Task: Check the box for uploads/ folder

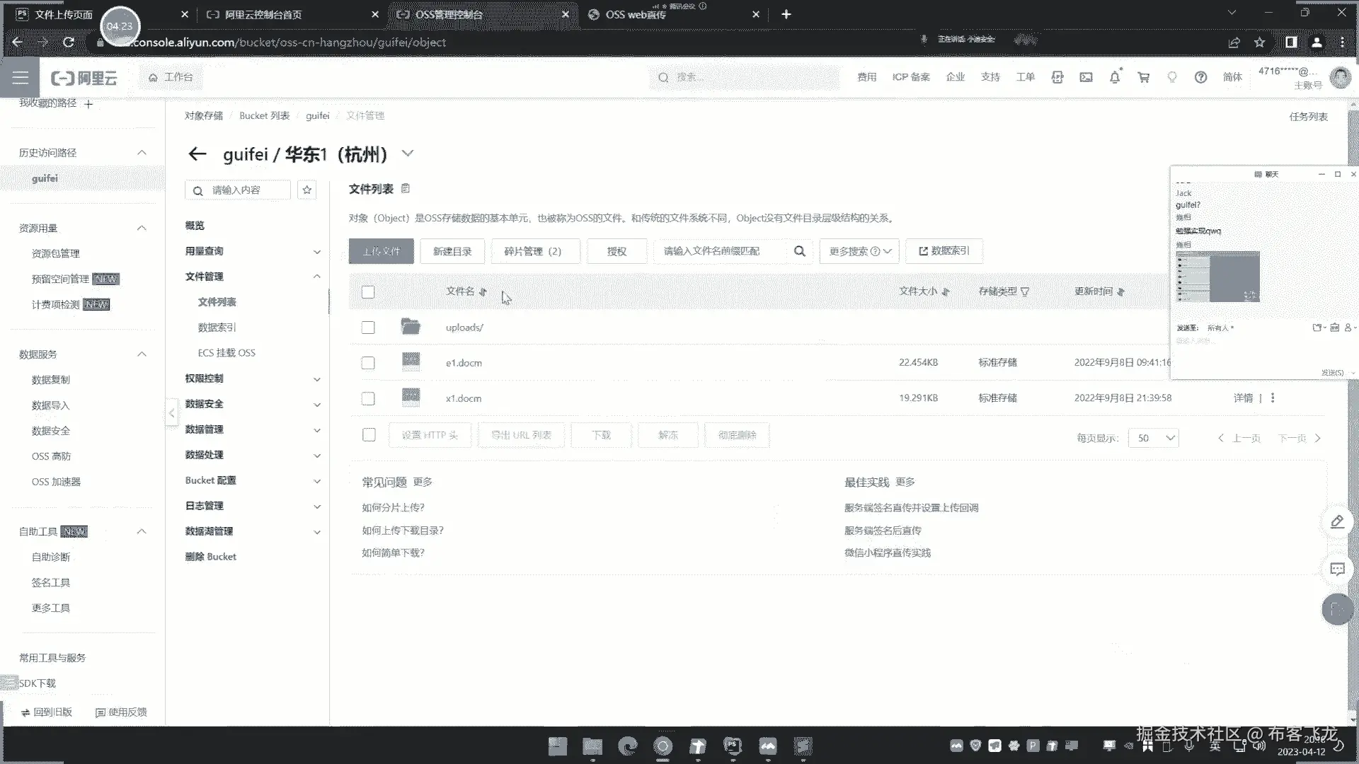Action: click(368, 328)
